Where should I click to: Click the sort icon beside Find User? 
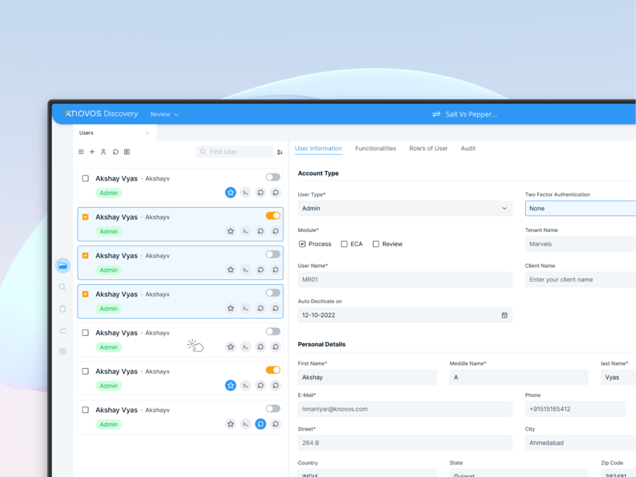tap(280, 152)
